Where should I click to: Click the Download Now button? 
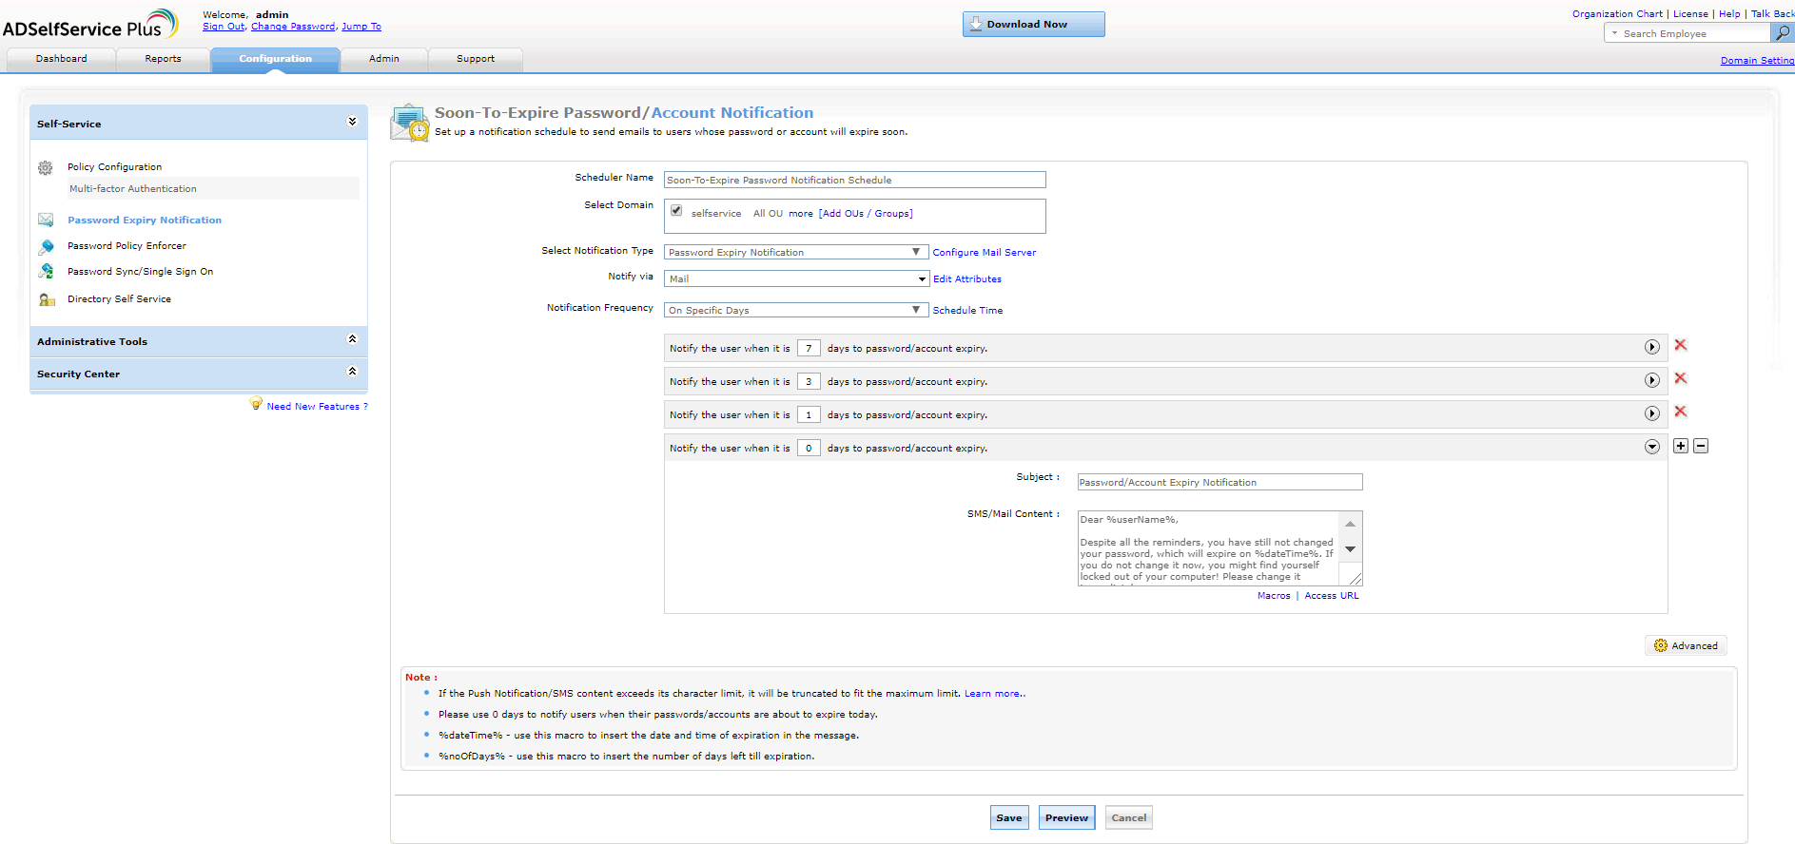pyautogui.click(x=1034, y=25)
